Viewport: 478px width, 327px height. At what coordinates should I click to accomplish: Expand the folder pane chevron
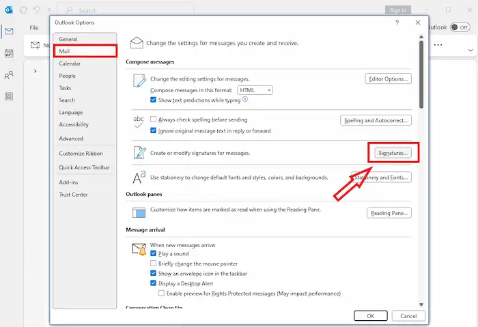coord(36,71)
